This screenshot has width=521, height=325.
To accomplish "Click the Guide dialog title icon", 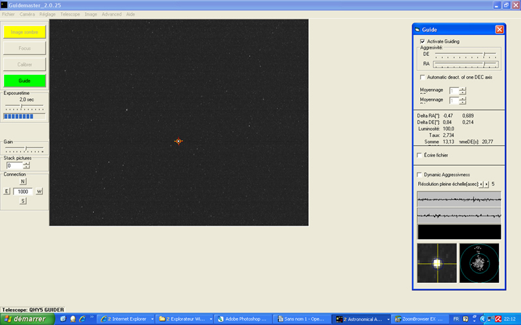I will [x=417, y=29].
